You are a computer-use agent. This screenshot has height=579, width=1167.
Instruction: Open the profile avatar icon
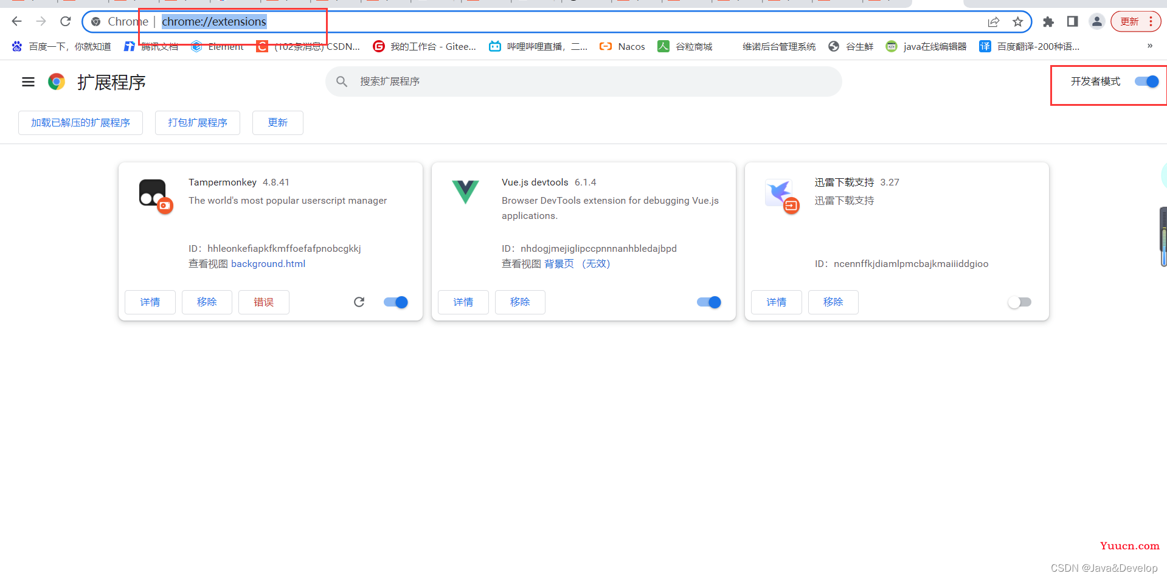[x=1096, y=22]
